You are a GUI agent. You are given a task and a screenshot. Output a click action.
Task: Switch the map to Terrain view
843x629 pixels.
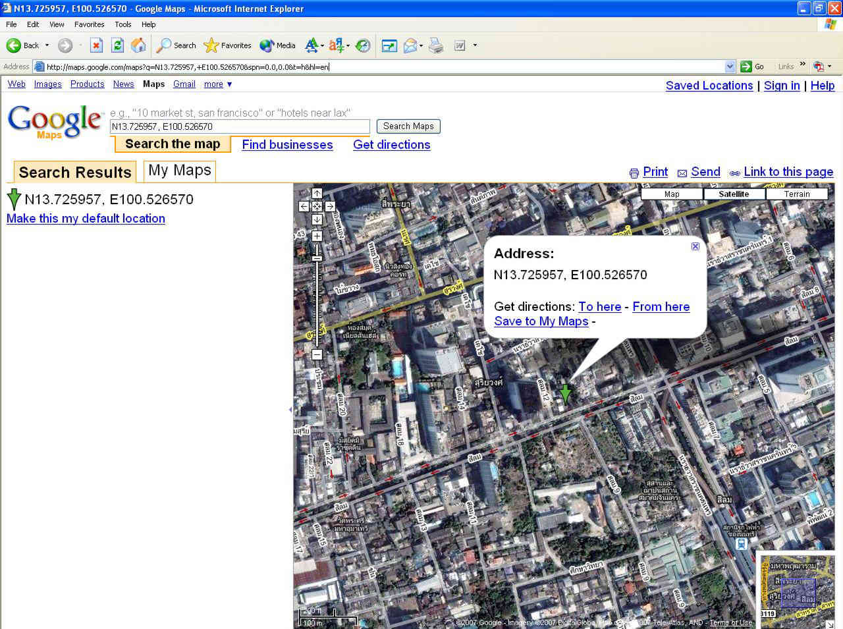coord(797,194)
